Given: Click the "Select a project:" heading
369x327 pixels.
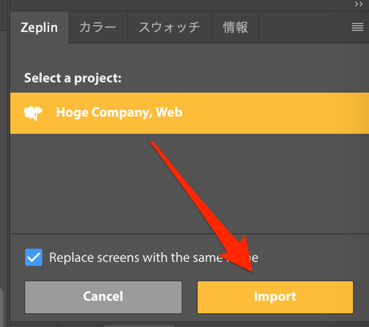Looking at the screenshot, I should tap(73, 78).
